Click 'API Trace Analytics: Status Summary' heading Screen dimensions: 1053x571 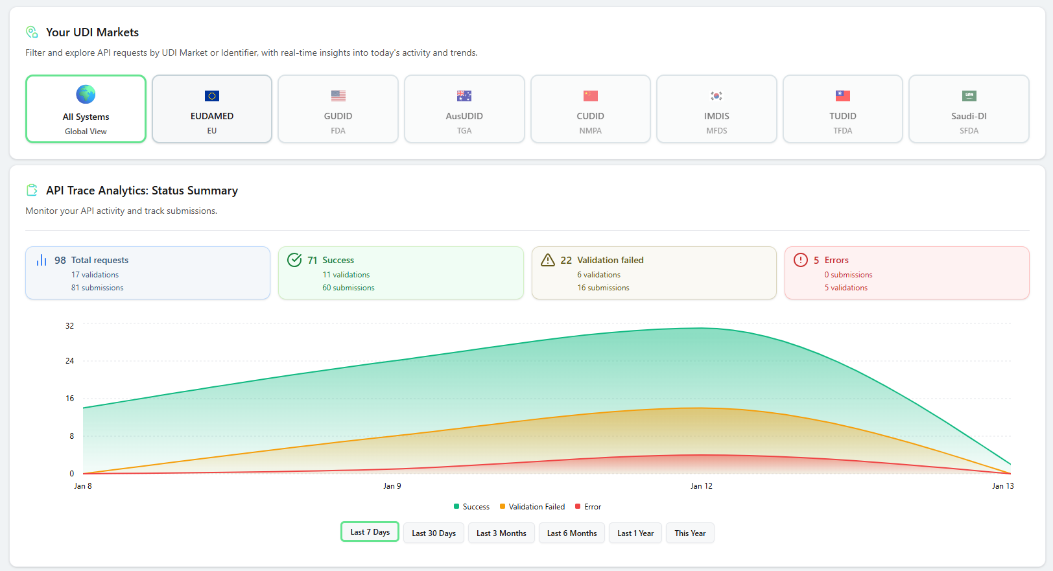point(142,191)
